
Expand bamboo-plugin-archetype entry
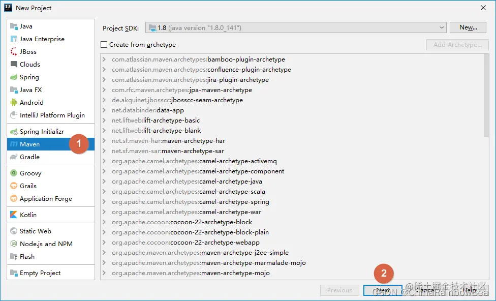coord(104,59)
